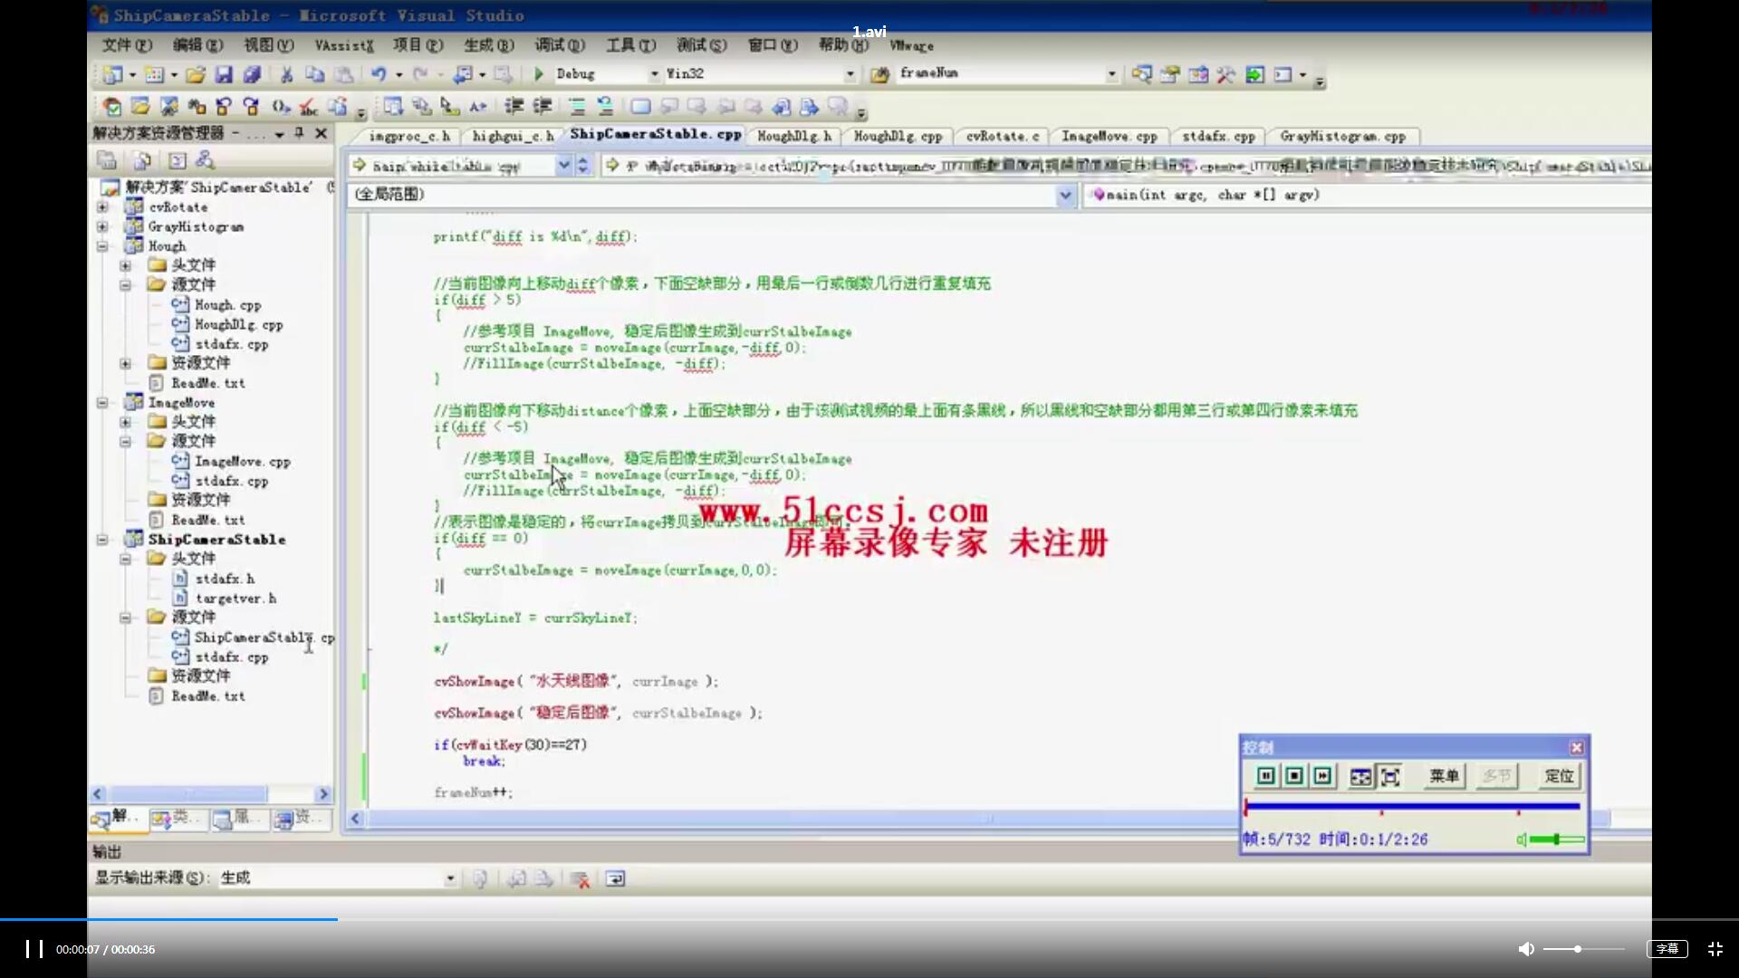Open the 调试 menu
This screenshot has width=1739, height=978.
(560, 45)
